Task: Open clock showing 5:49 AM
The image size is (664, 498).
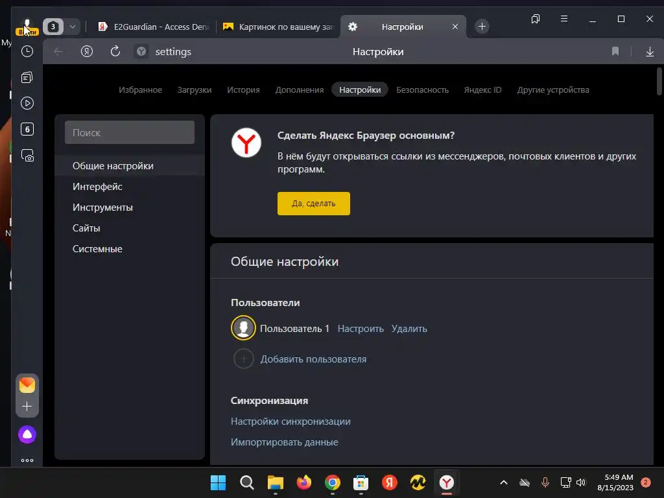Action: pos(615,482)
